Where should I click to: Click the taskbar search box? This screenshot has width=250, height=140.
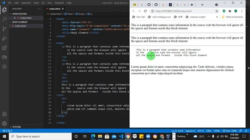pos(40,136)
